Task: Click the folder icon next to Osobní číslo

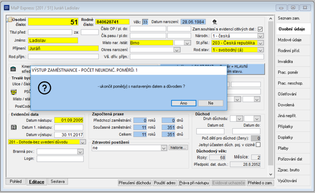Action: coord(9,20)
